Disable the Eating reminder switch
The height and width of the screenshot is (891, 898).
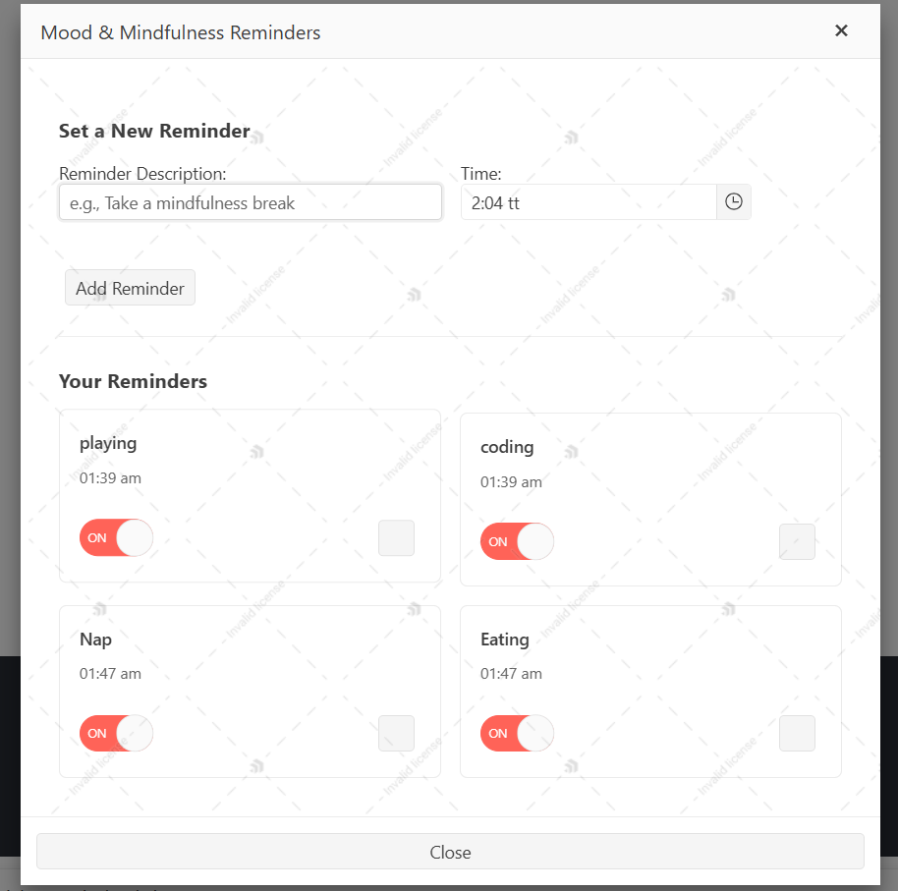tap(517, 733)
